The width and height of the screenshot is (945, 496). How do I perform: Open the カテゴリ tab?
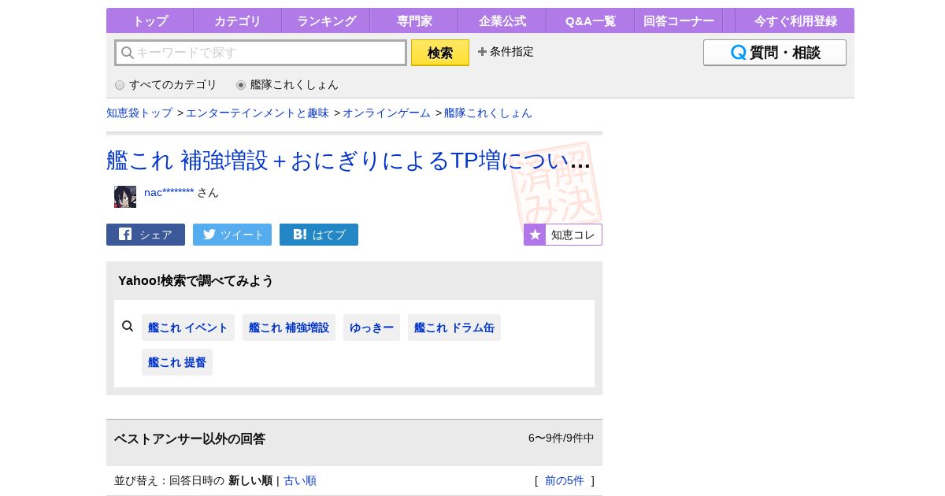tap(237, 20)
